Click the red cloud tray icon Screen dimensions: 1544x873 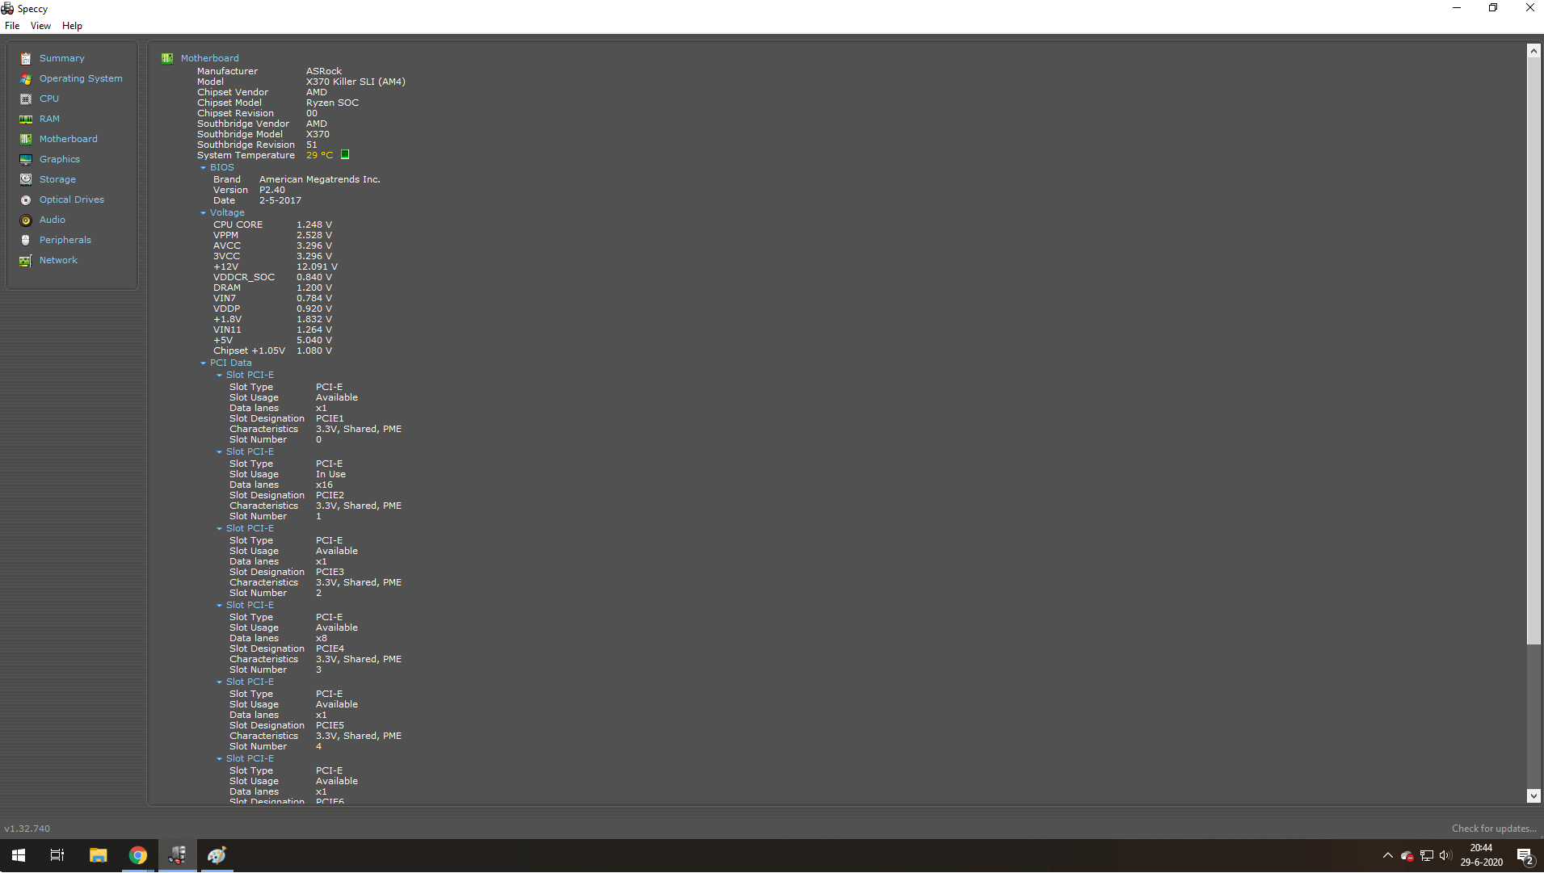coord(1407,855)
